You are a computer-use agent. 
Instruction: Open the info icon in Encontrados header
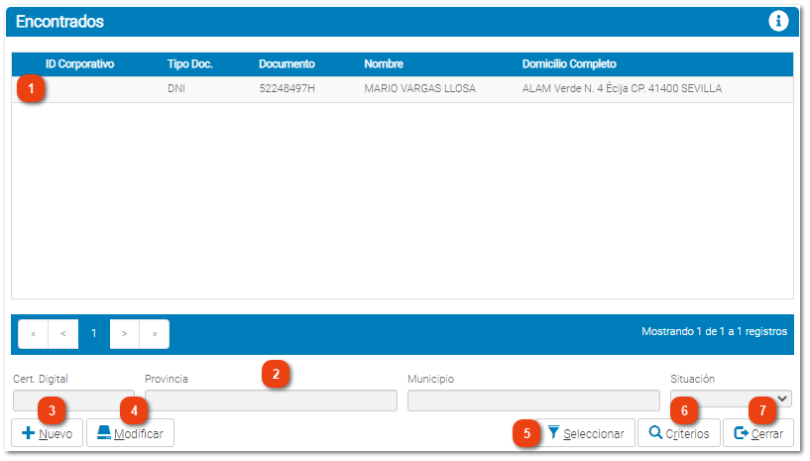coord(778,21)
